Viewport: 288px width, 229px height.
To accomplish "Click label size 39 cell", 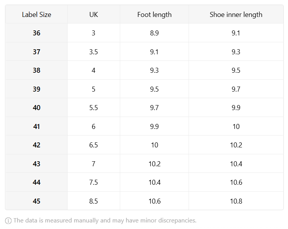I will tap(36, 89).
